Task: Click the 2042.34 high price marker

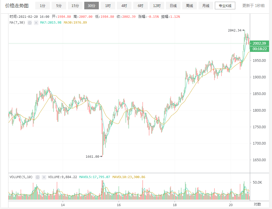Action: (236, 30)
